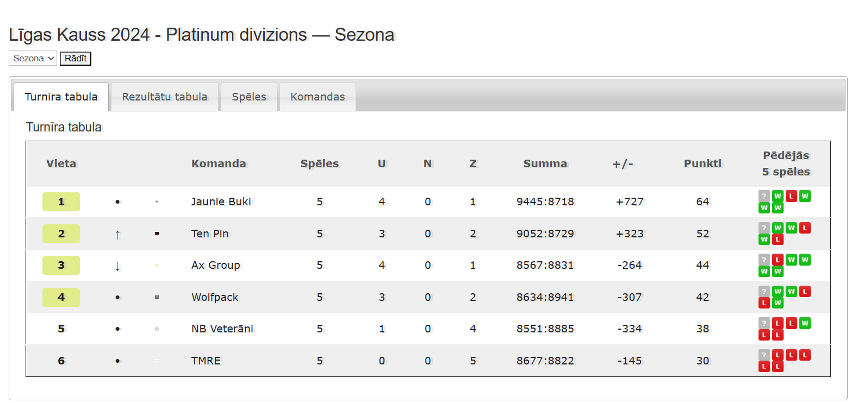Click the gray question mark badge for TMRE
Image resolution: width=858 pixels, height=403 pixels.
pyautogui.click(x=764, y=355)
